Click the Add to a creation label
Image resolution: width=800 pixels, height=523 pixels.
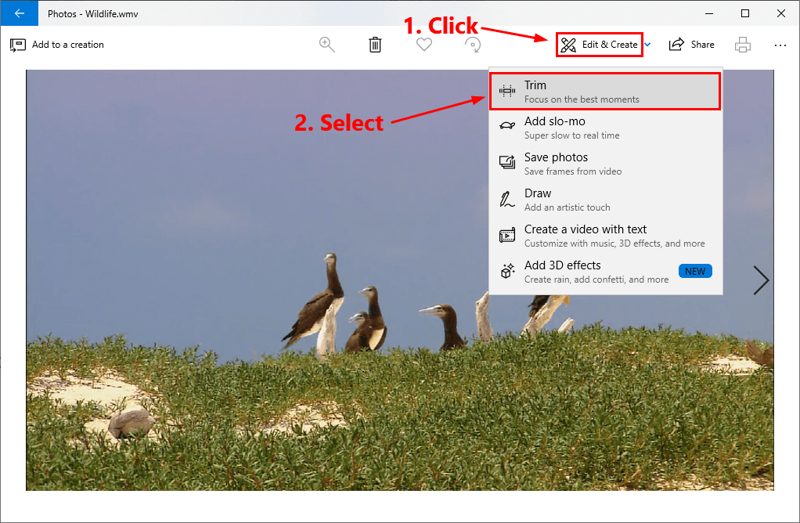tap(68, 45)
